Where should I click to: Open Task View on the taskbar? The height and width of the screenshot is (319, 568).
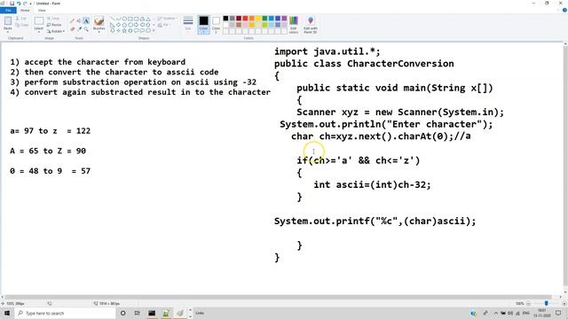click(137, 313)
